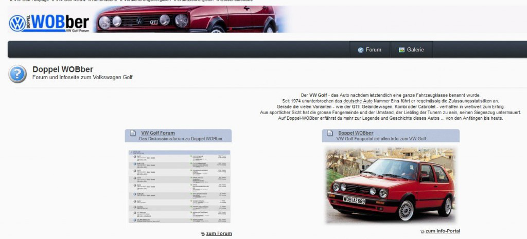Follow the Doppel WOBber fan portal heading link
The width and height of the screenshot is (527, 239).
(356, 133)
